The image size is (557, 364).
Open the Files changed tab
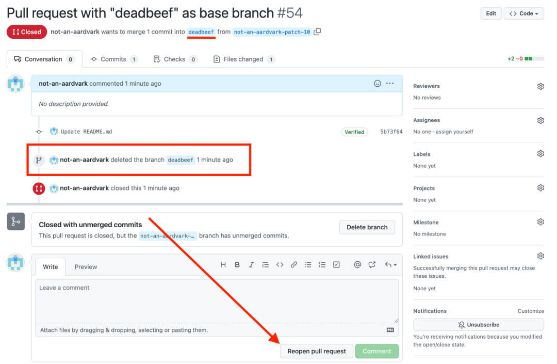(243, 59)
